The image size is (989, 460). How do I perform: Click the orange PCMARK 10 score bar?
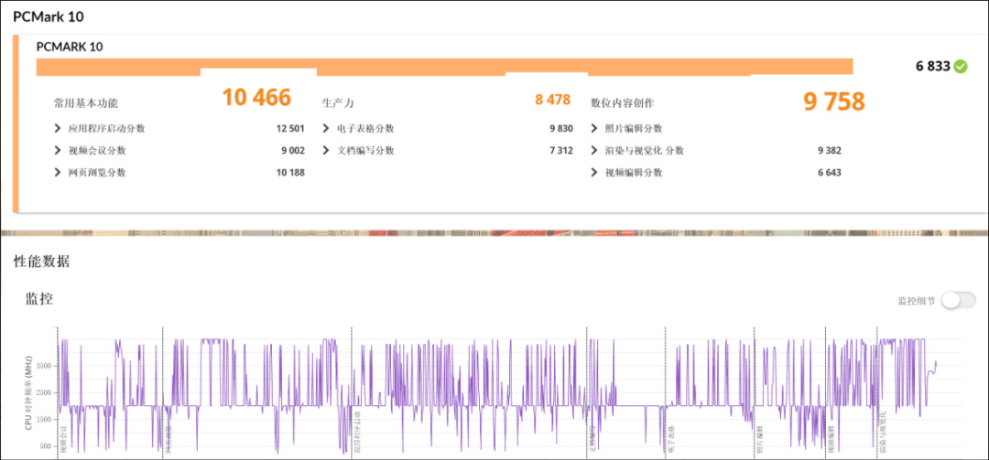tap(445, 67)
